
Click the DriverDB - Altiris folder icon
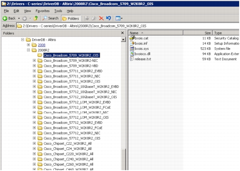(x=28, y=40)
